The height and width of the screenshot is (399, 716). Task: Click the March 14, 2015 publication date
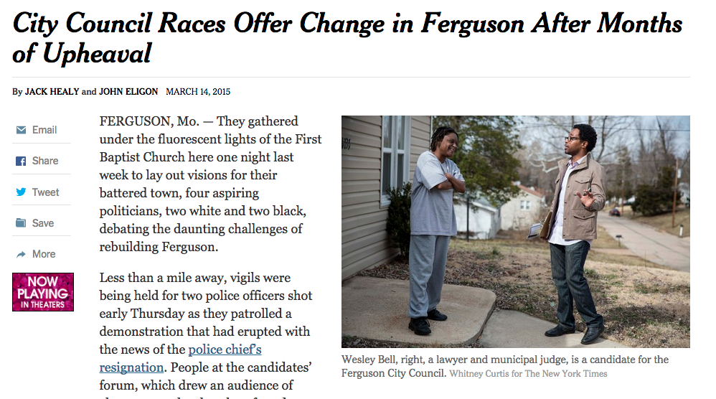(x=198, y=92)
